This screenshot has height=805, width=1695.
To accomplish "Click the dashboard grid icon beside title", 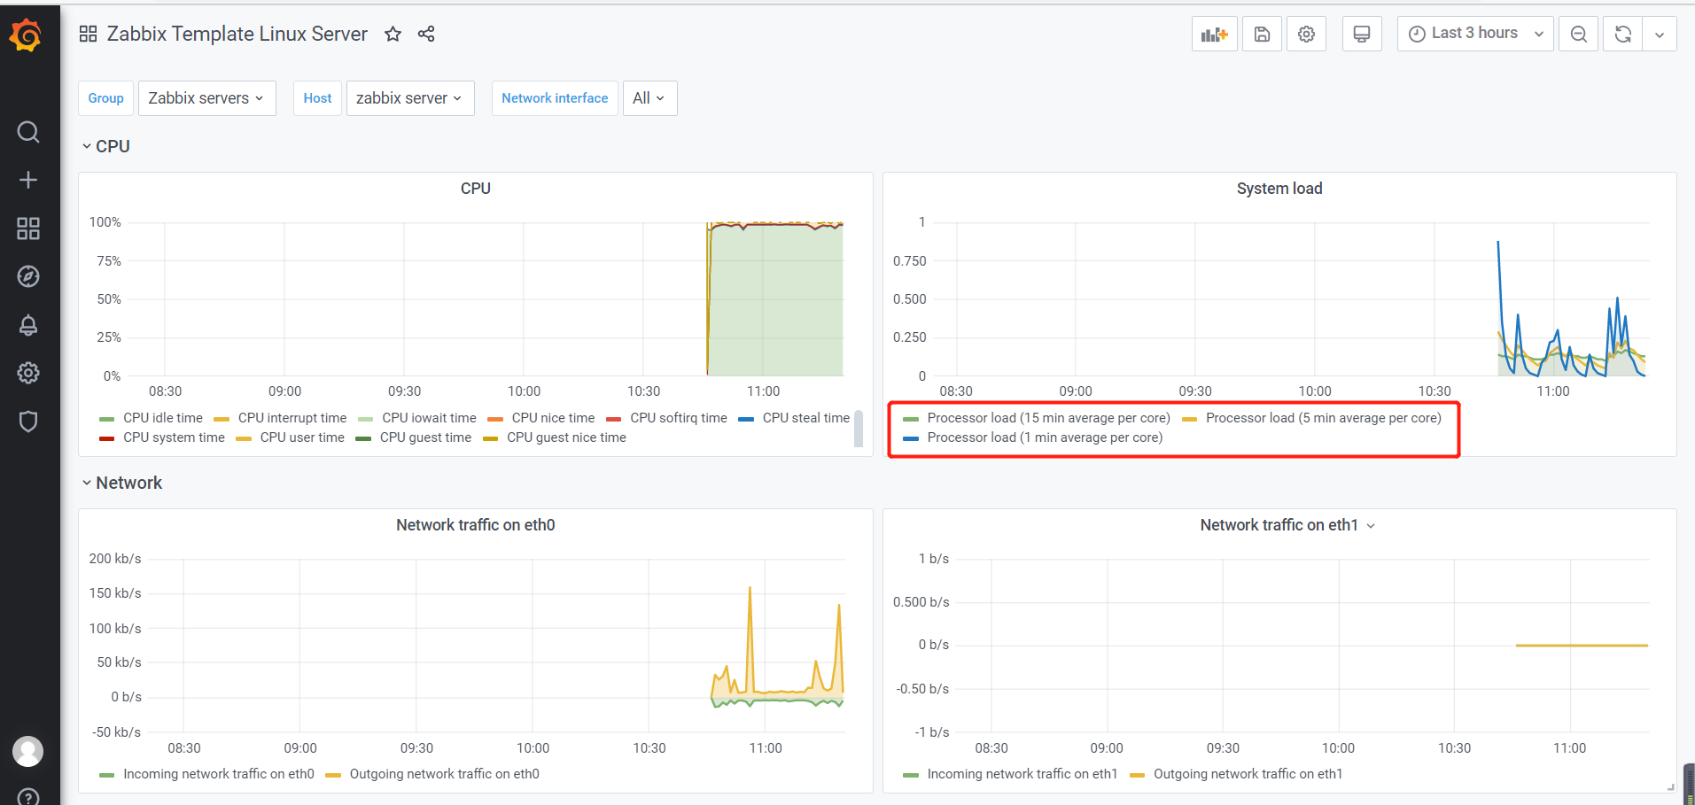I will pos(88,34).
